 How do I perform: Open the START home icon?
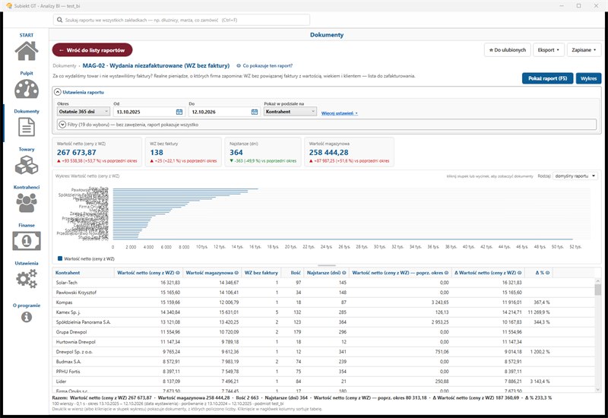[27, 51]
